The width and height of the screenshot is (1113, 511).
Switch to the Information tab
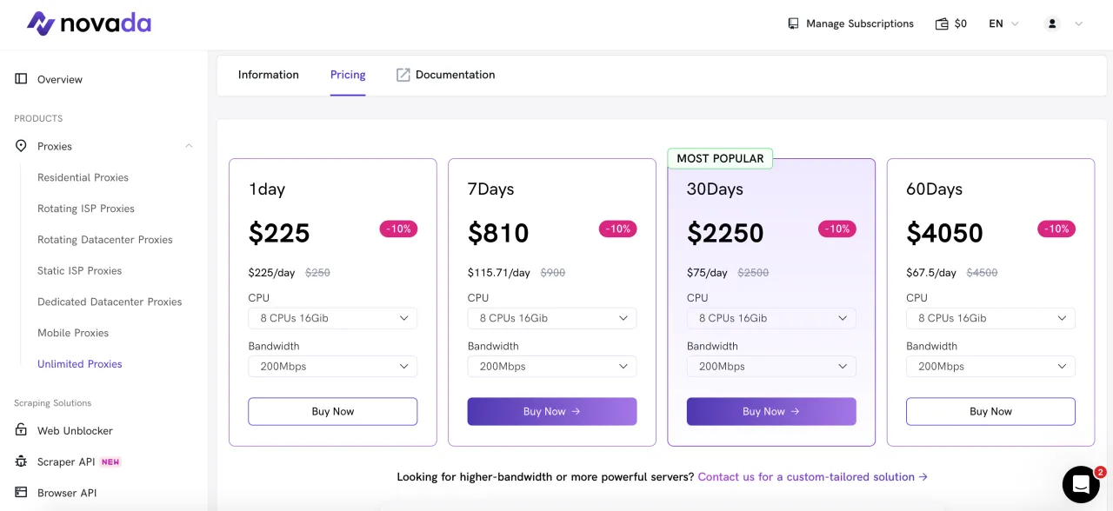coord(268,75)
